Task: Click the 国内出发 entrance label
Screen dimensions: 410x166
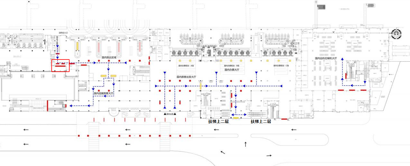Action: coord(169,114)
